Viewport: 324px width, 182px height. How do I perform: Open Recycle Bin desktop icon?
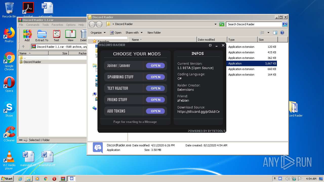(9, 10)
